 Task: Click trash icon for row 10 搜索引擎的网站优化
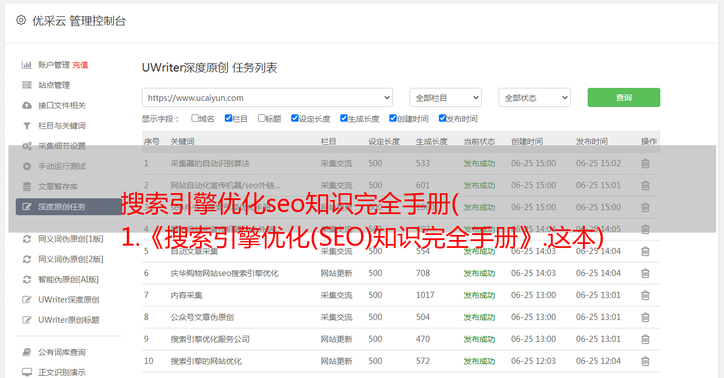coord(646,361)
